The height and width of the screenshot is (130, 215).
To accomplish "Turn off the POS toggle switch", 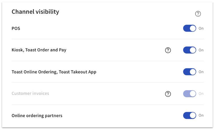I will coord(190,28).
